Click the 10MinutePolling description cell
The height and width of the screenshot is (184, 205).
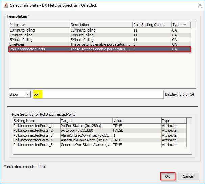(x=101, y=30)
